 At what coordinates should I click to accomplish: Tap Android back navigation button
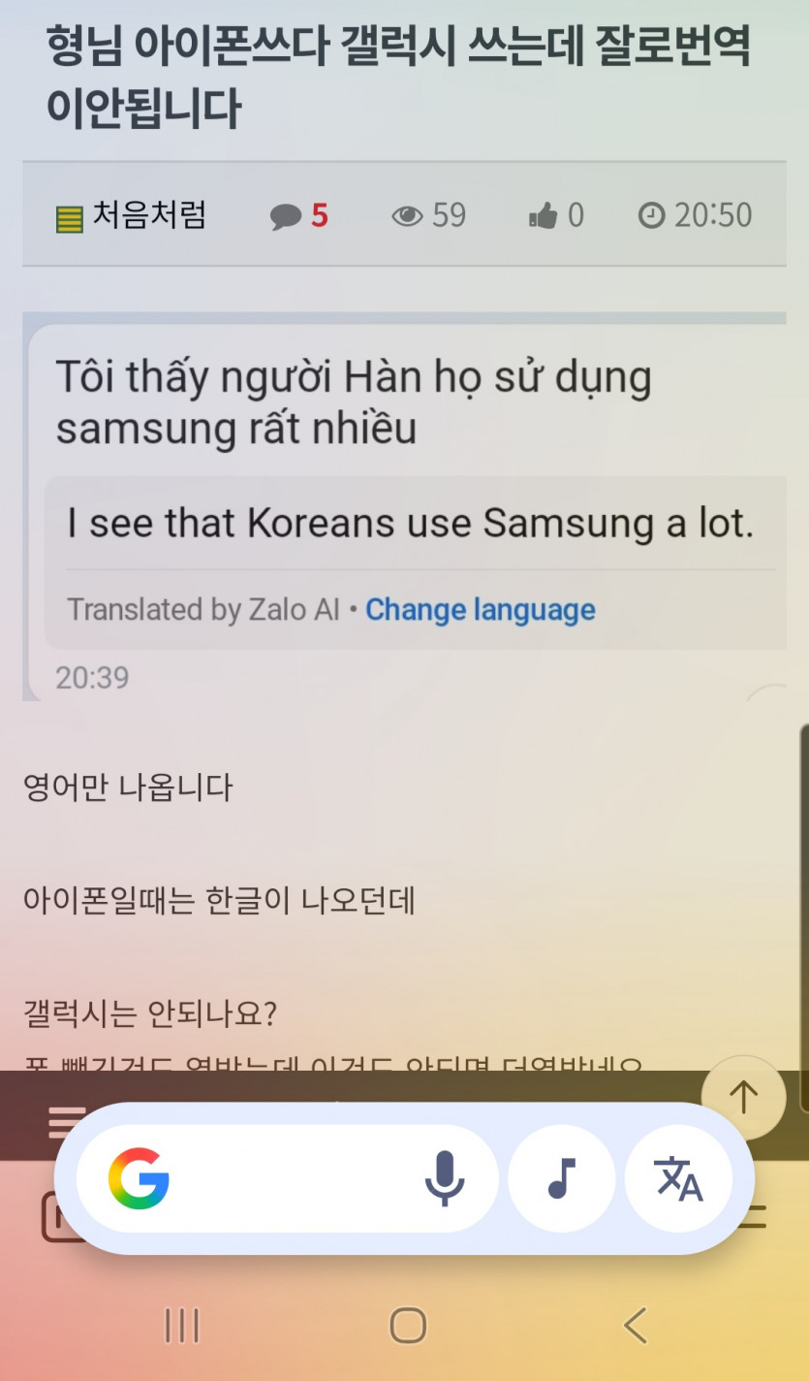(x=635, y=1325)
